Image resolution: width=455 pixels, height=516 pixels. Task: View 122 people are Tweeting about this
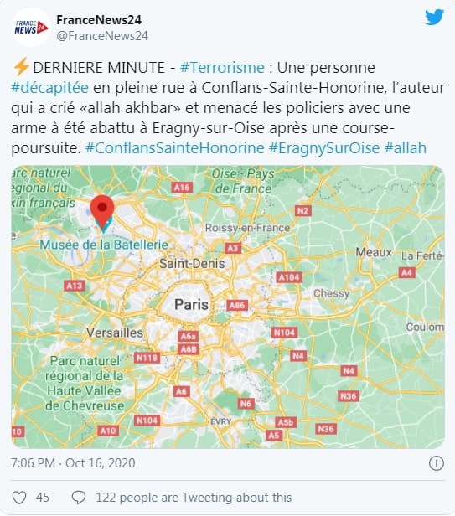tap(194, 498)
